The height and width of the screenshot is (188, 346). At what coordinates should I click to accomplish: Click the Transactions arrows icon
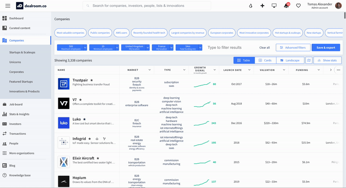[4, 134]
